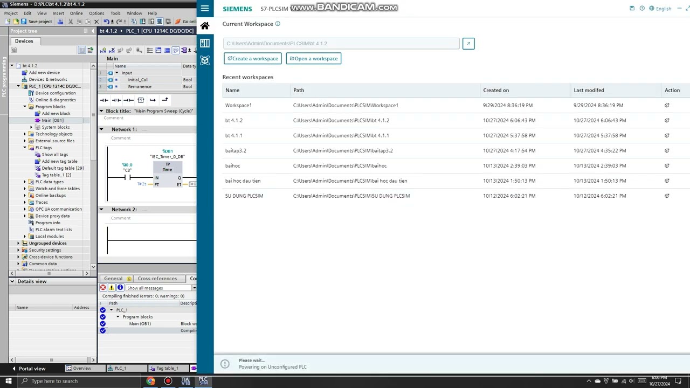
Task: Expand the Ungrouped devices node
Action: click(x=18, y=243)
